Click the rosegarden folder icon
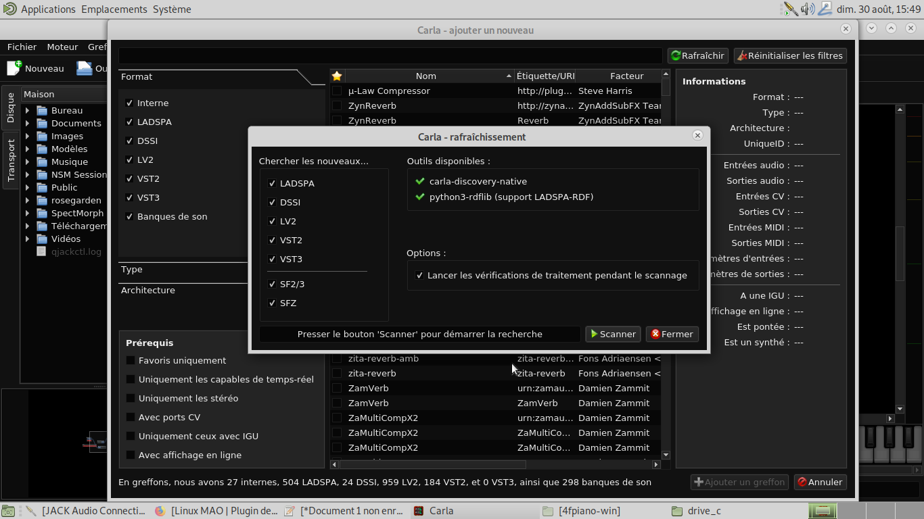Viewport: 924px width, 519px height. [x=42, y=200]
